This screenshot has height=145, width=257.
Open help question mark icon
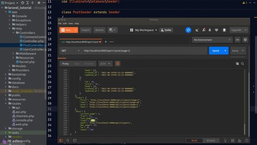(247, 141)
